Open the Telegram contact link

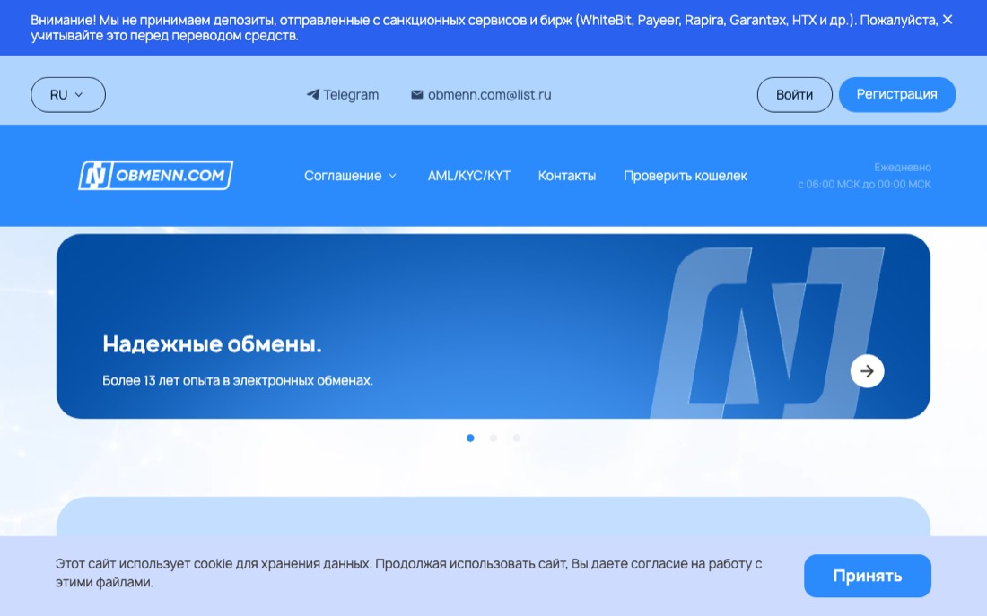[343, 94]
